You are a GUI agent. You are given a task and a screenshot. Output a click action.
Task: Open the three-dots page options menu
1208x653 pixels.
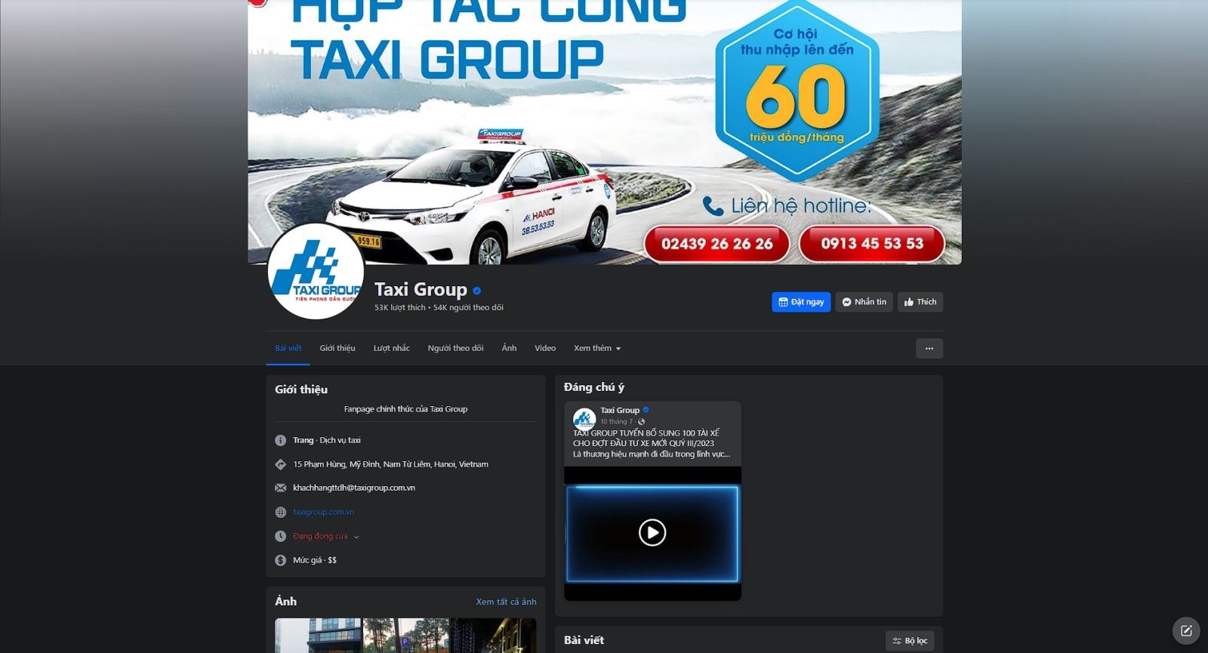pyautogui.click(x=929, y=348)
